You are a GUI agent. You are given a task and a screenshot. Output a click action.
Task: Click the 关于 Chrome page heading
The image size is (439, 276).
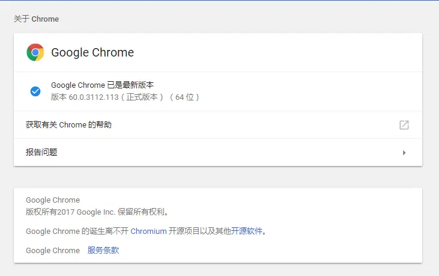(x=36, y=19)
